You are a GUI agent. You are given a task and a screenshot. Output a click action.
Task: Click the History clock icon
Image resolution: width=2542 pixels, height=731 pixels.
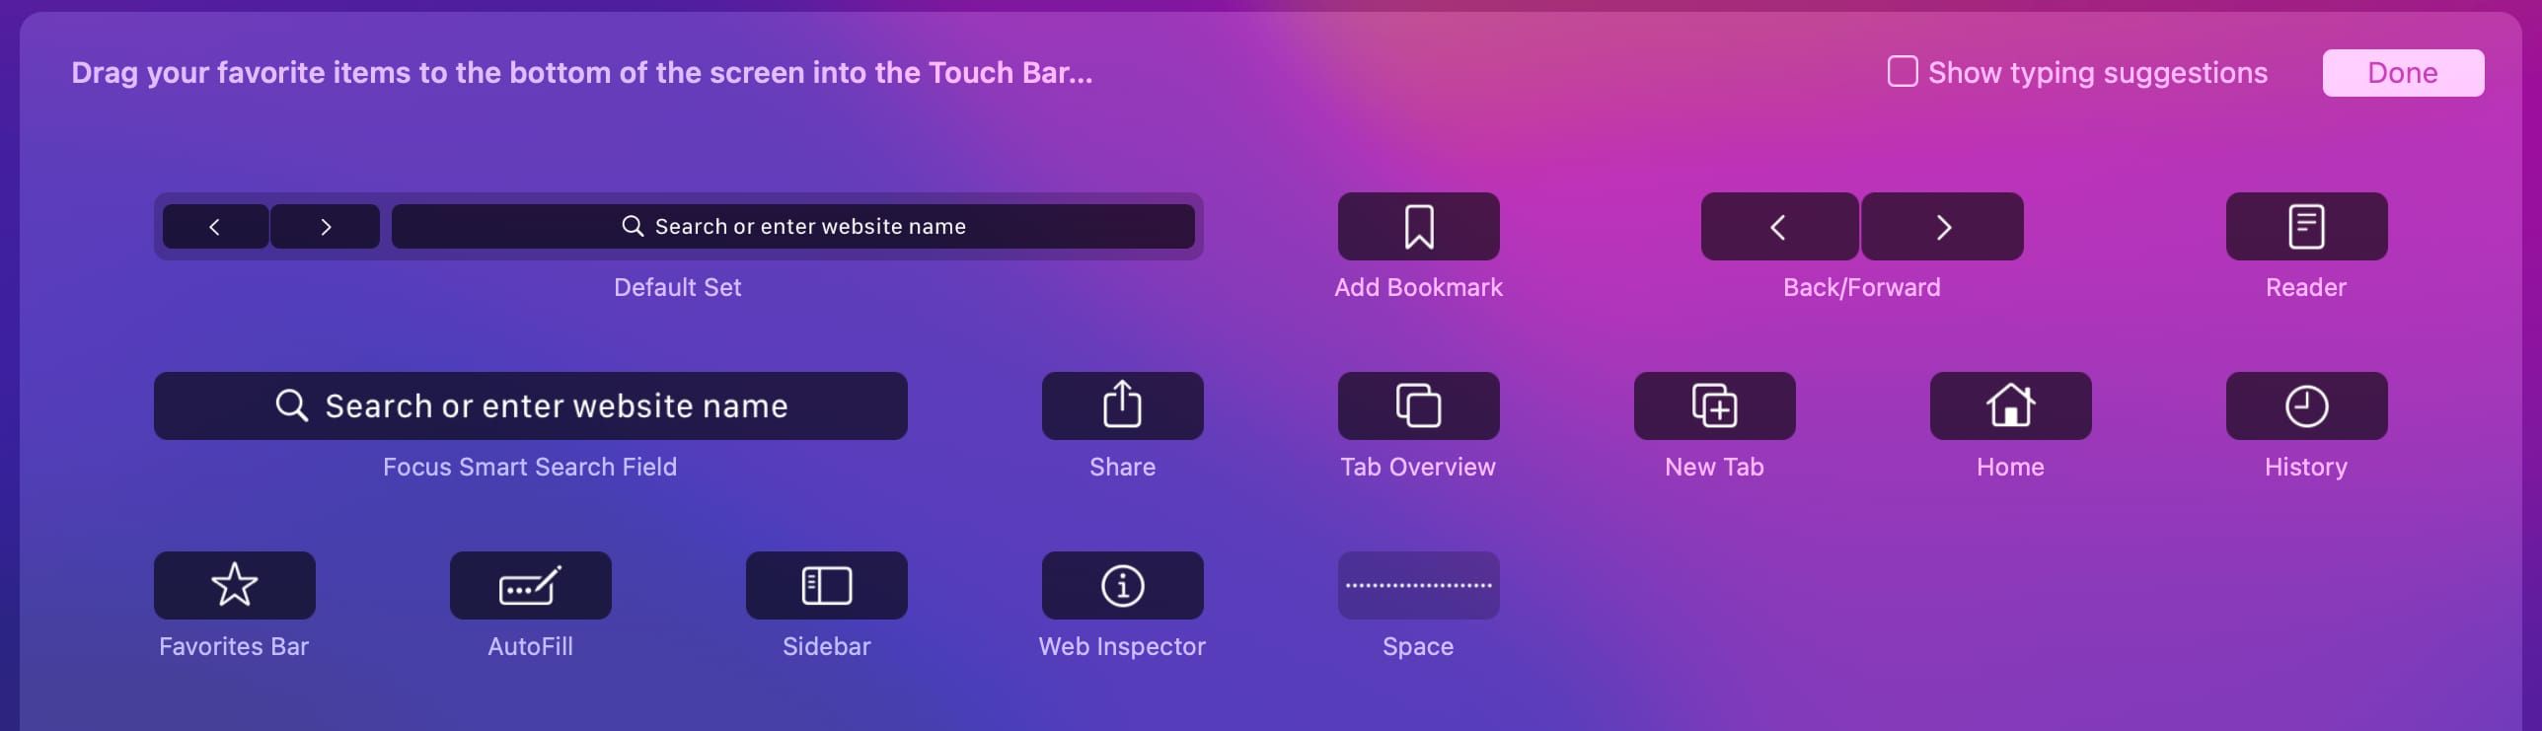click(x=2306, y=406)
